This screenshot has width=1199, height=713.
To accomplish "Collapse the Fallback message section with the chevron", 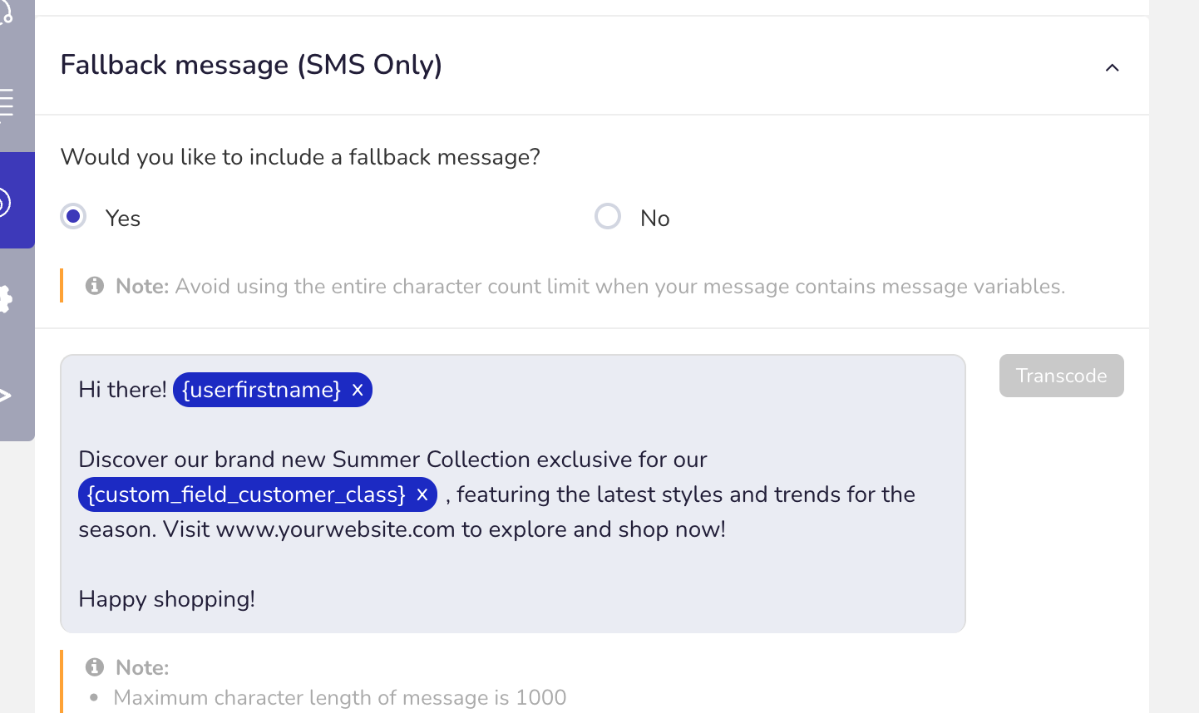I will click(x=1113, y=67).
